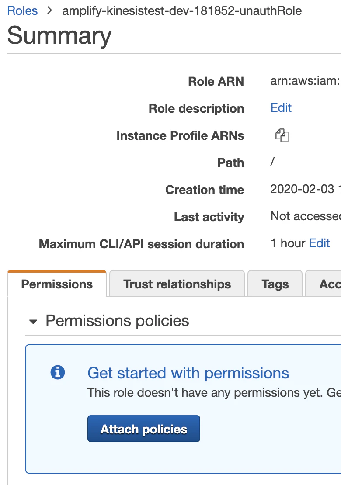Collapse the Permissions policies section arrow

click(33, 322)
